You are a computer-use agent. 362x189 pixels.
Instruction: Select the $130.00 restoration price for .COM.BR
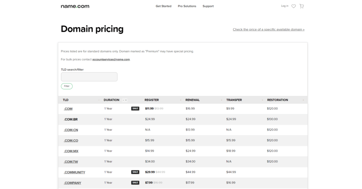pyautogui.click(x=272, y=119)
